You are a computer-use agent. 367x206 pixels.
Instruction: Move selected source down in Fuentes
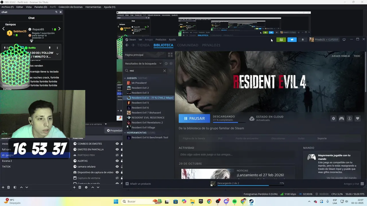point(98,187)
